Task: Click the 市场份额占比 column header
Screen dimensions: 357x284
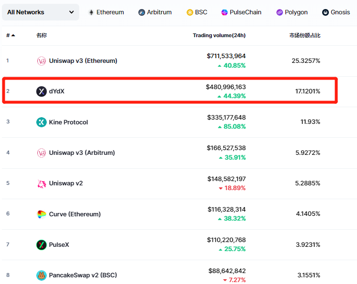Action: 304,36
